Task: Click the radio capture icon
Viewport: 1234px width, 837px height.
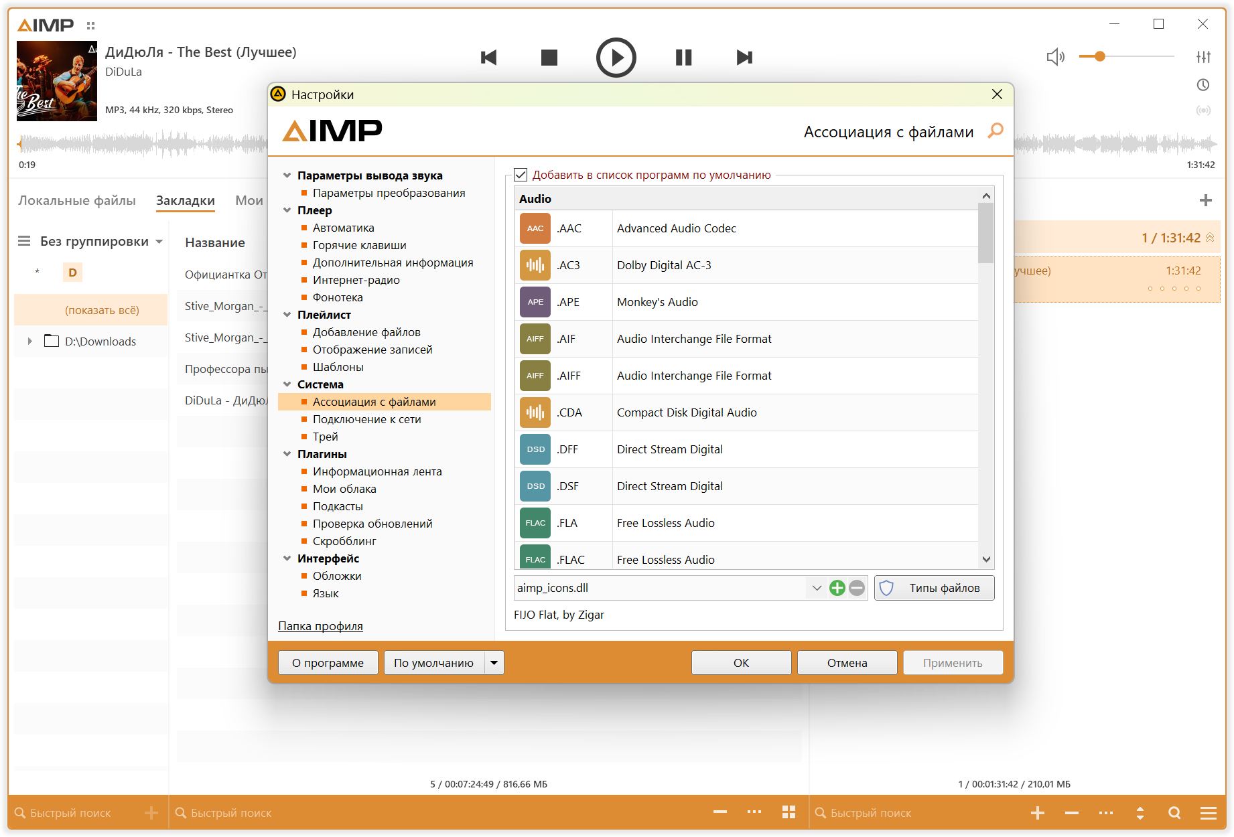Action: 1204,110
